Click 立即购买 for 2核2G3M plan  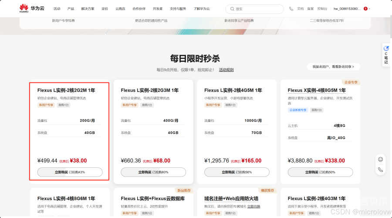(x=153, y=172)
